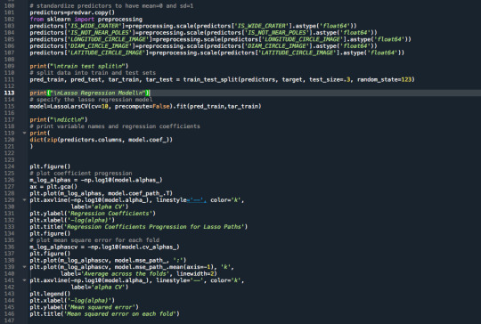Collapse the fold arrow at line 119
The height and width of the screenshot is (324, 481).
click(24, 133)
